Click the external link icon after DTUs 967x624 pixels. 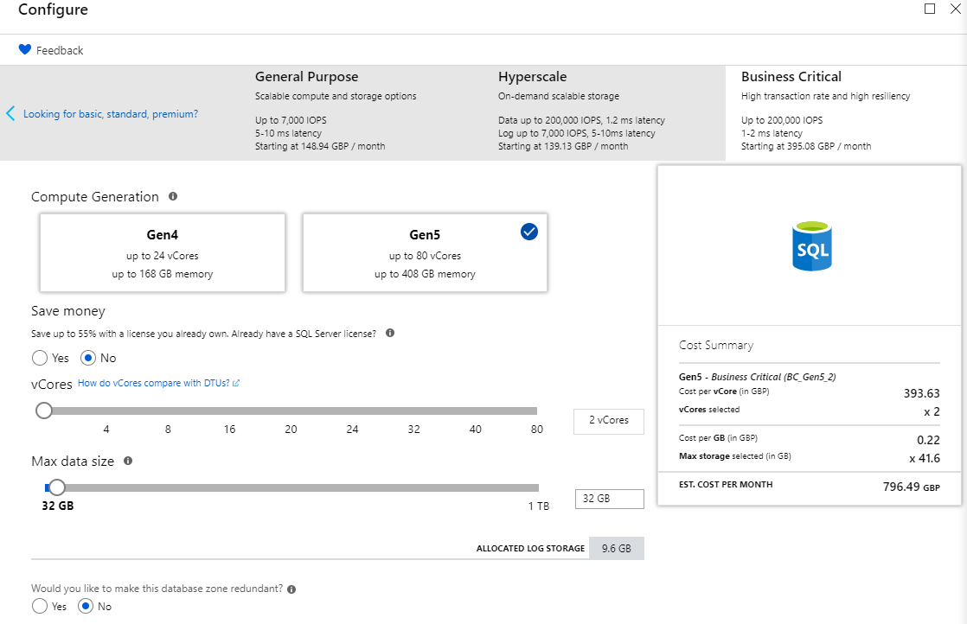(236, 383)
